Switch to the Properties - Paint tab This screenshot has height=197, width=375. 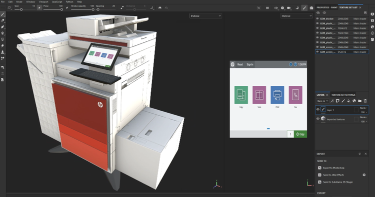[326, 7]
